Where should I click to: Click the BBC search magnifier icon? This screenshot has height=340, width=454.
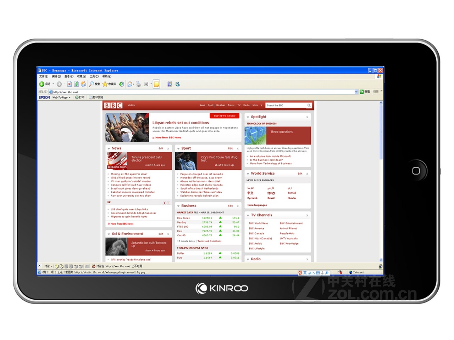coord(309,106)
